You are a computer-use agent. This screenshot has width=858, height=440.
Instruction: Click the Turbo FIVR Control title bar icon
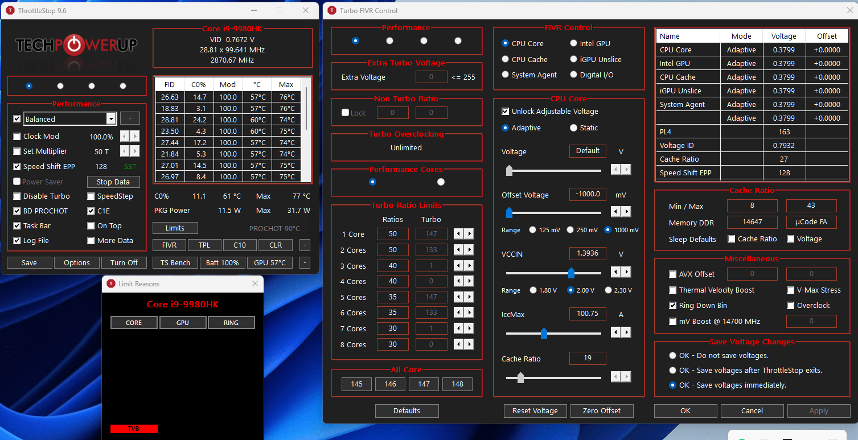331,10
